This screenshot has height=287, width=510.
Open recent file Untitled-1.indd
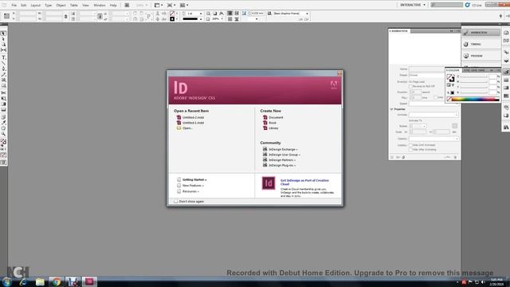click(x=193, y=123)
